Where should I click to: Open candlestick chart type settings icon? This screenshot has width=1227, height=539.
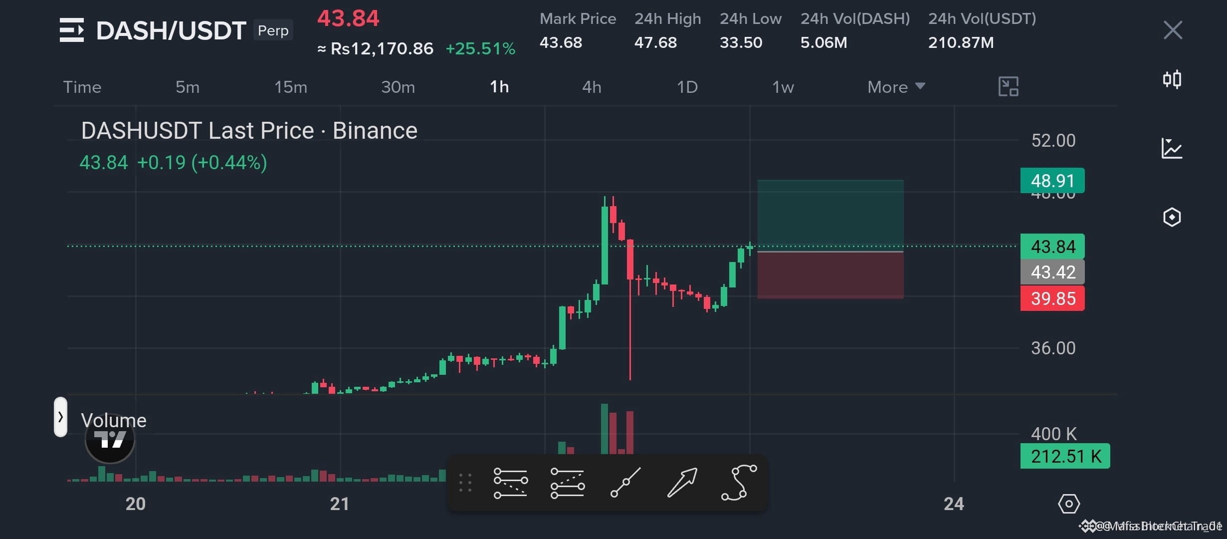[x=1172, y=79]
